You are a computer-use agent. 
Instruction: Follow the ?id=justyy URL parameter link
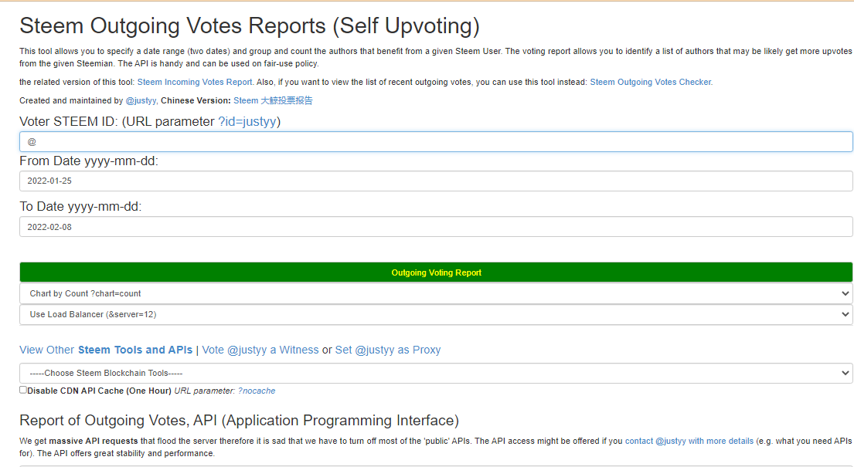coord(247,121)
